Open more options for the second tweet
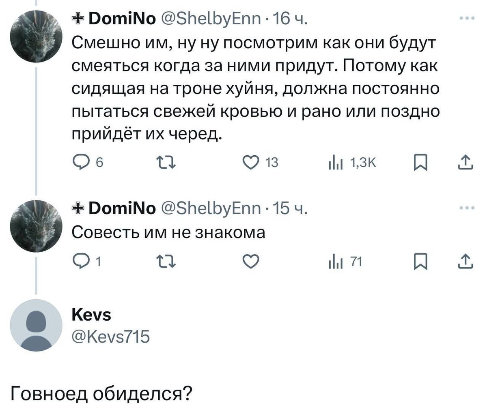 click(x=466, y=208)
